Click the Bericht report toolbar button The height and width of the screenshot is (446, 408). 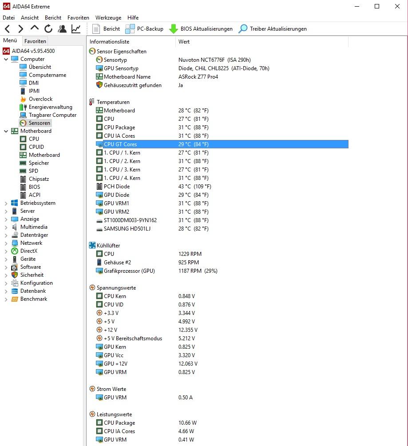[106, 29]
